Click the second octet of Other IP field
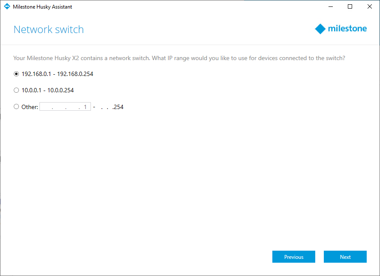 tap(59, 107)
